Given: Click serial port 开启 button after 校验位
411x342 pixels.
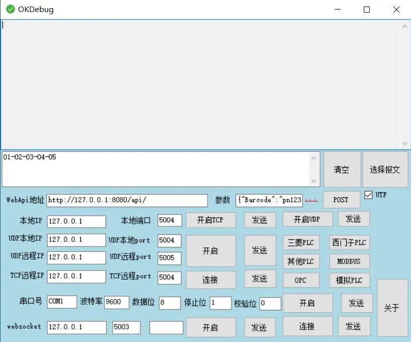Looking at the screenshot, I should coord(307,303).
